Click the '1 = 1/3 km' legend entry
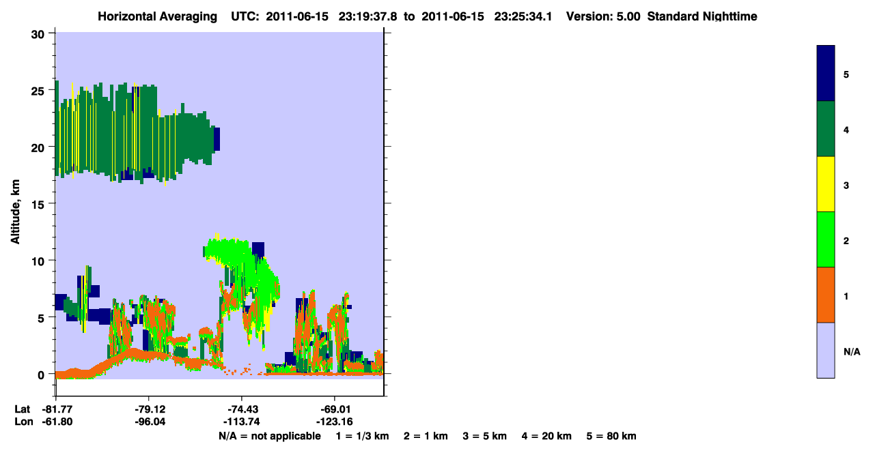 [362, 437]
